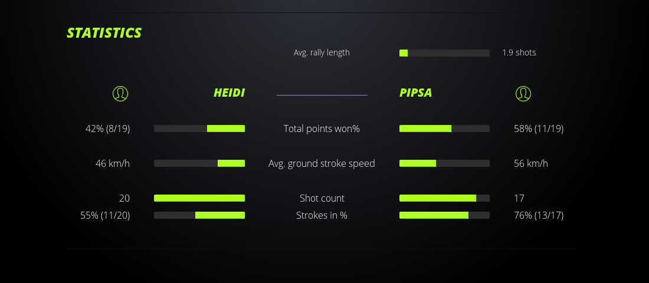This screenshot has width=649, height=283.
Task: Click the Total points won% label
Action: click(322, 129)
